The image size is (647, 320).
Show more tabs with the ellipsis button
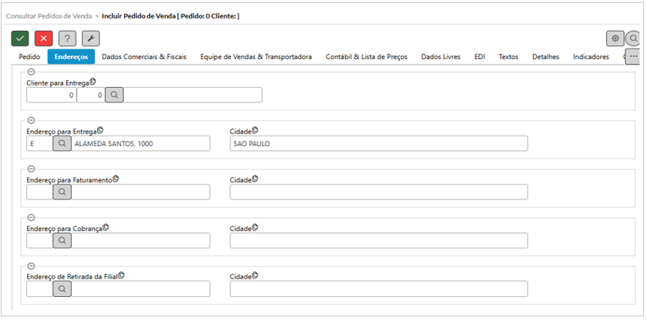pos(633,56)
